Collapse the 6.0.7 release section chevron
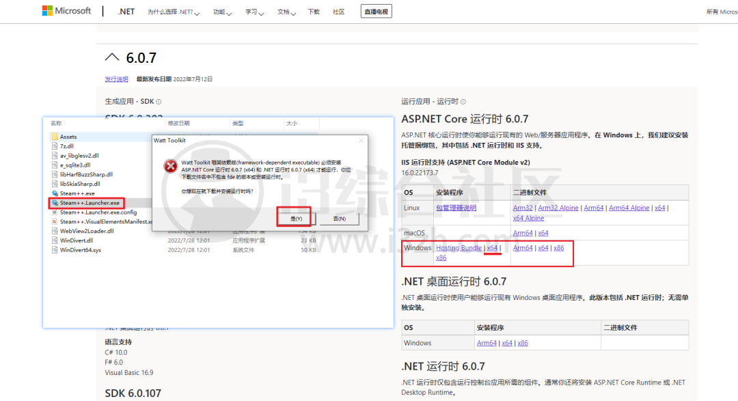This screenshot has width=738, height=401. pyautogui.click(x=112, y=57)
